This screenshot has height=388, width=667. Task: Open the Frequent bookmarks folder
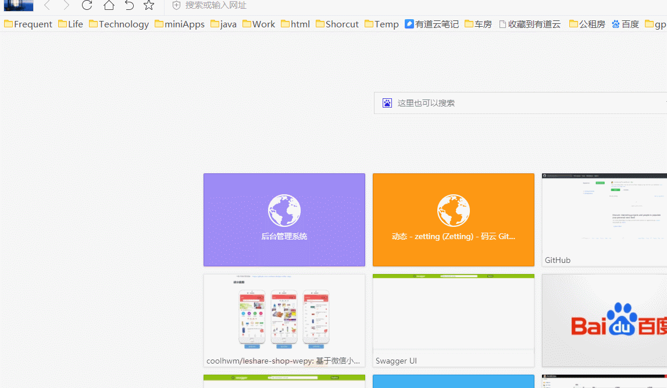point(28,24)
